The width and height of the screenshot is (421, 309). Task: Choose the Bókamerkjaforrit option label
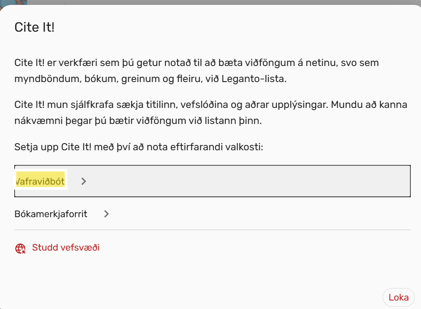[x=51, y=214]
